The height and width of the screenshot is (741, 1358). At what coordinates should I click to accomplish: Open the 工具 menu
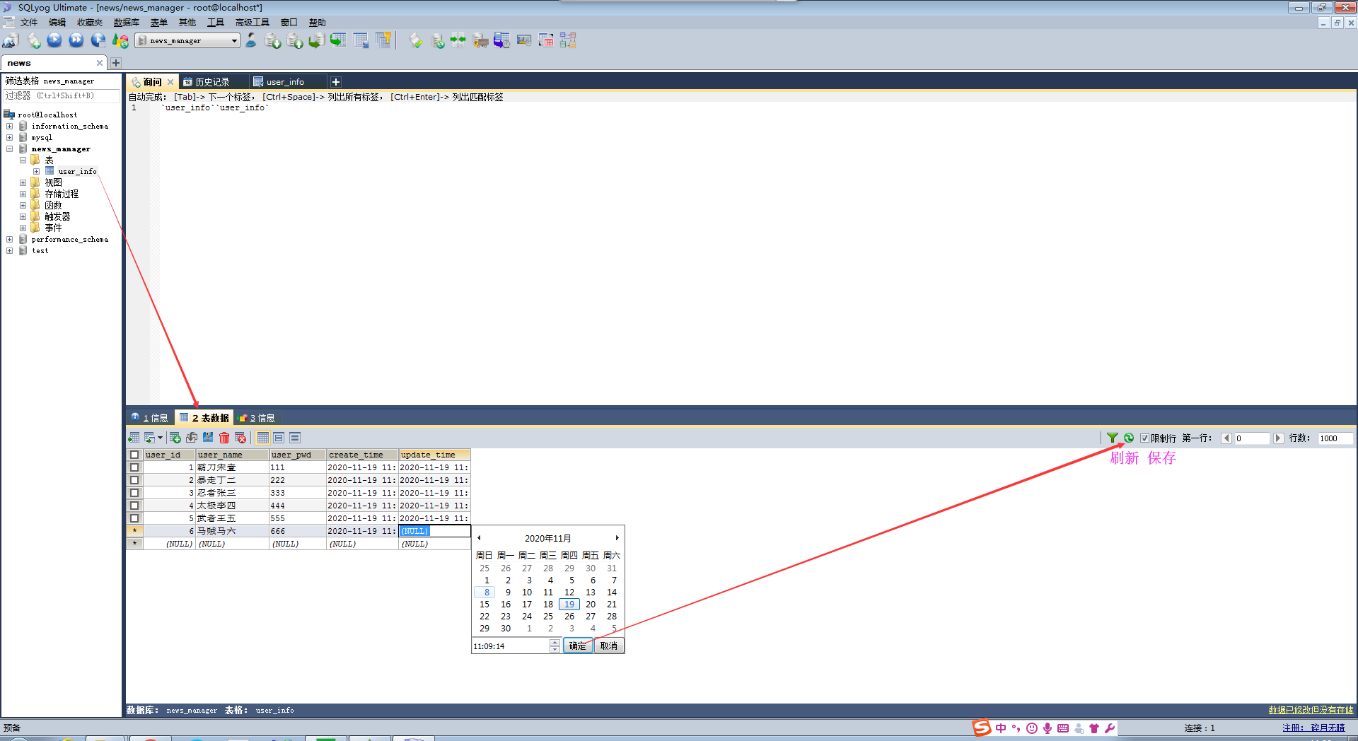[215, 22]
